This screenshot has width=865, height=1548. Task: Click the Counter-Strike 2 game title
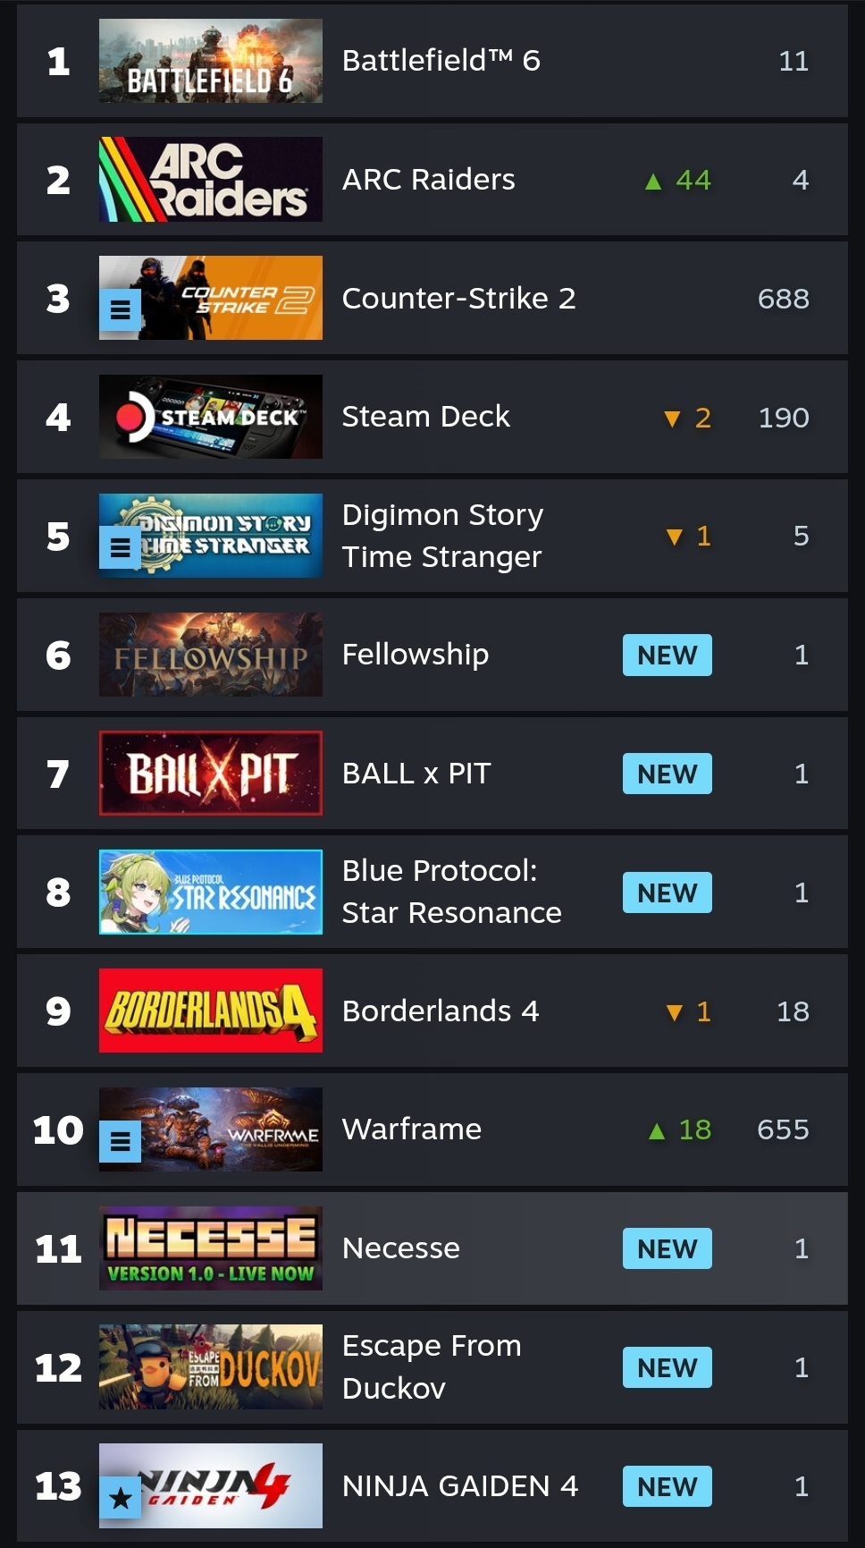[459, 299]
